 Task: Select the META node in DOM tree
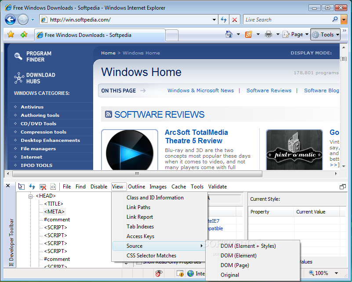tap(54, 212)
